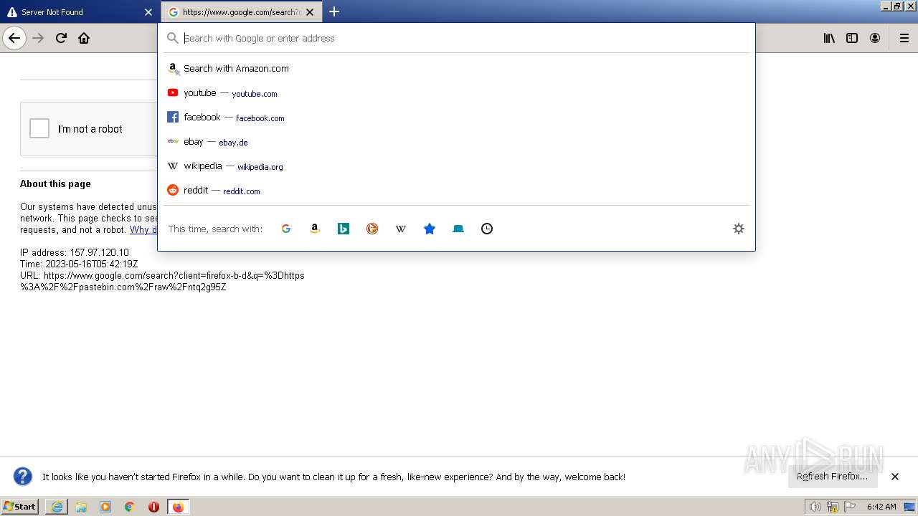Viewport: 918px width, 516px height.
Task: Search this time with Bing icon
Action: point(344,229)
